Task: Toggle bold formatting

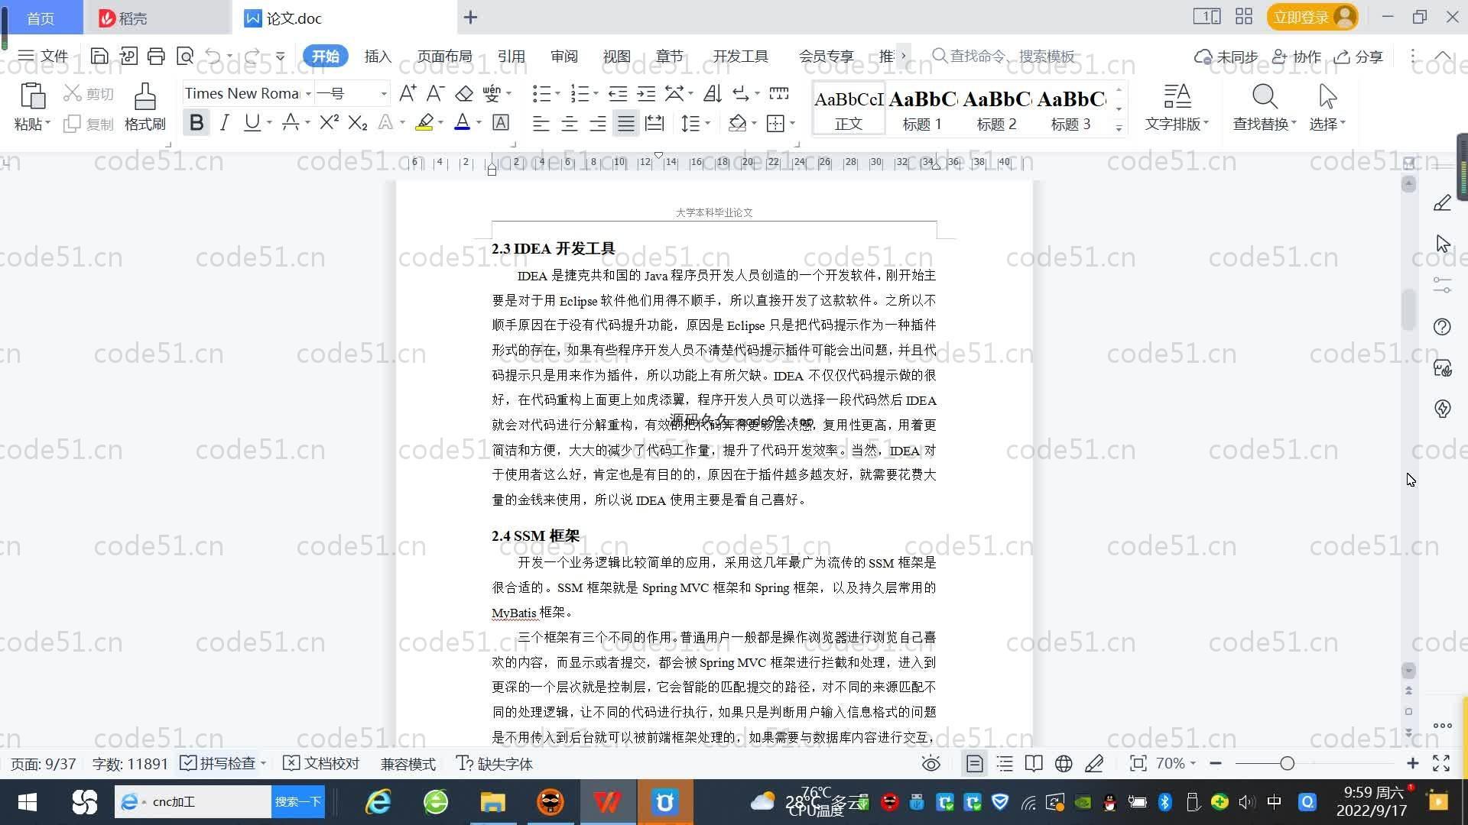Action: tap(196, 122)
